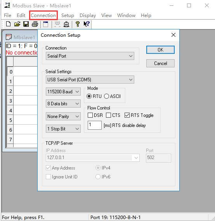Screen dimensions: 215x221
Task: Click the New document toolbar icon
Action: (8, 24)
